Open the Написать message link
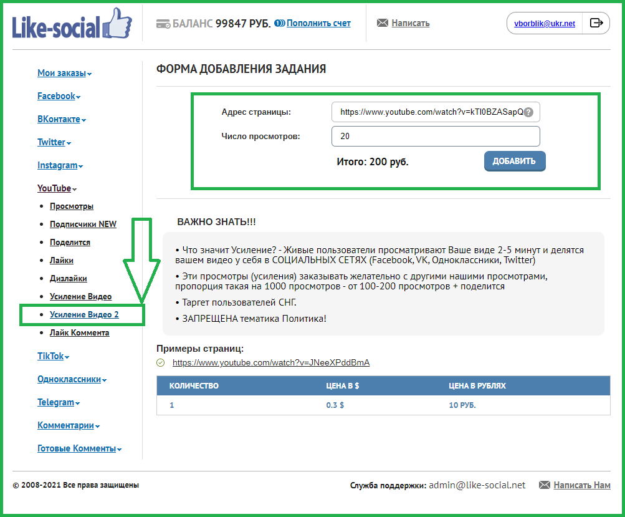The height and width of the screenshot is (517, 625). 411,23
